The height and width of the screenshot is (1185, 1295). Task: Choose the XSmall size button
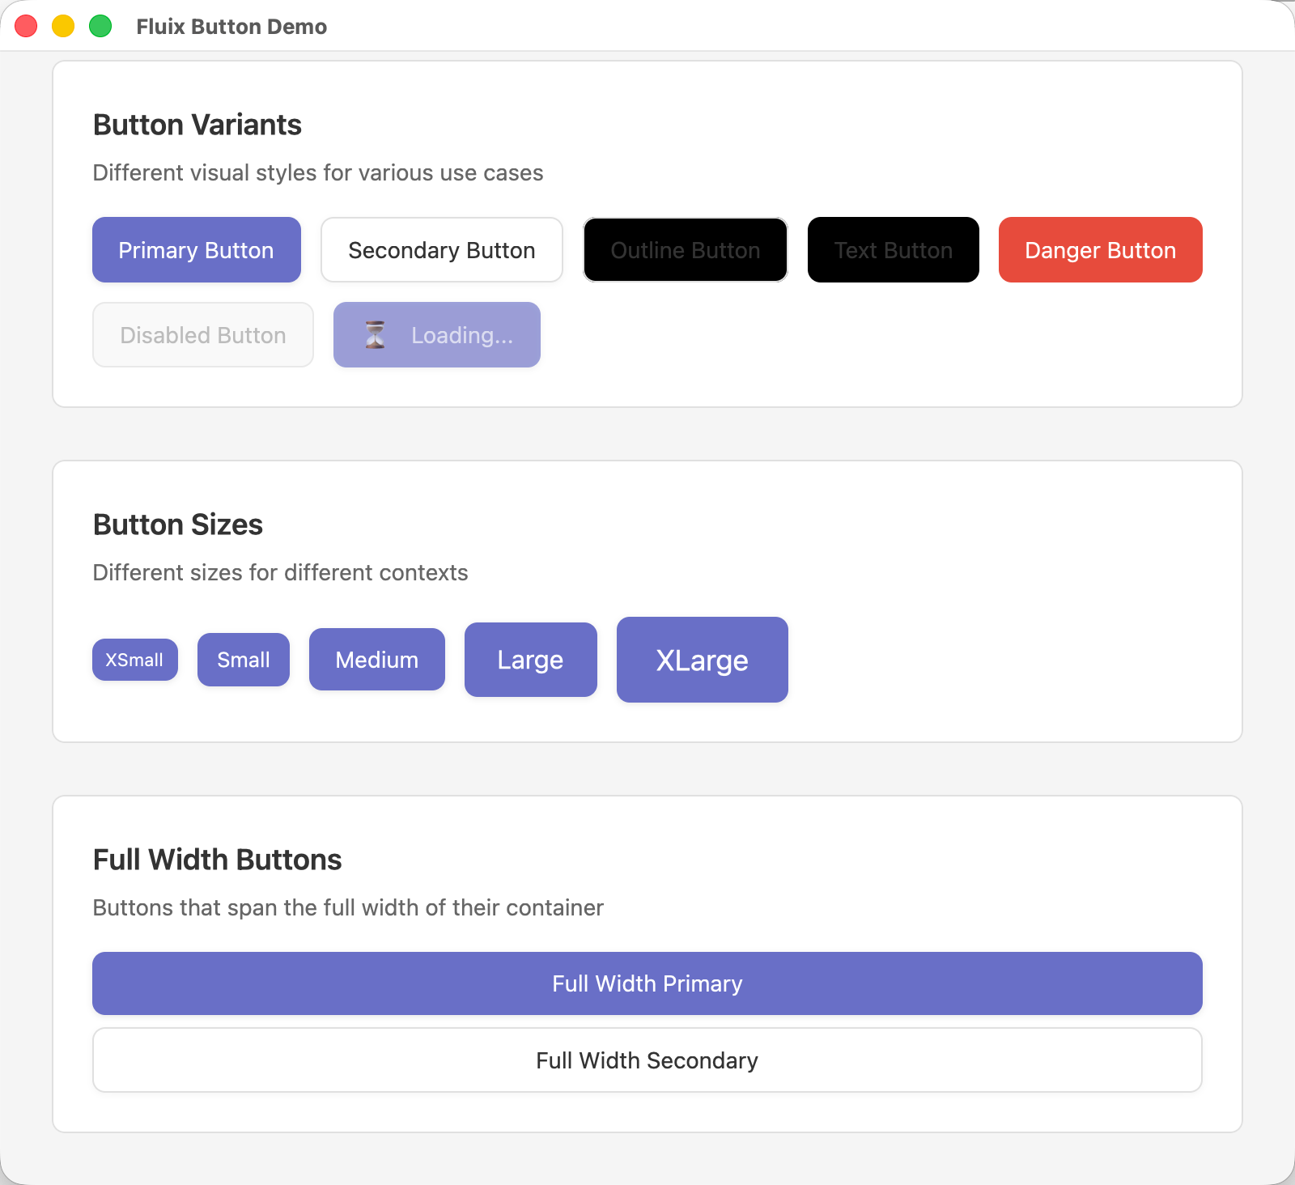135,660
